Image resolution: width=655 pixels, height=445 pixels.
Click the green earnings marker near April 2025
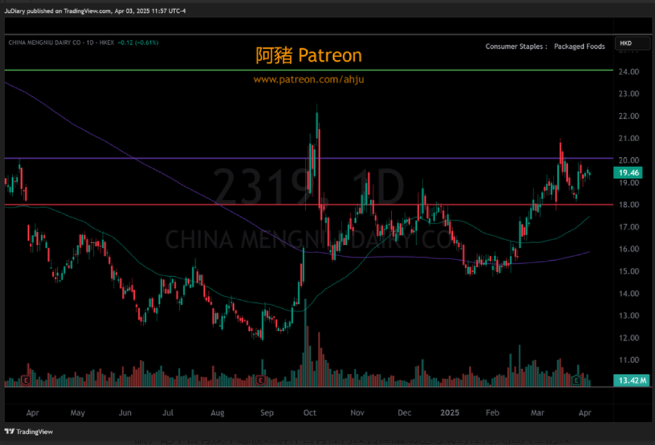576,380
